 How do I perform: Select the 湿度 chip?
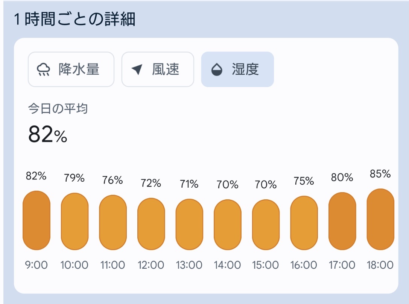click(x=237, y=69)
